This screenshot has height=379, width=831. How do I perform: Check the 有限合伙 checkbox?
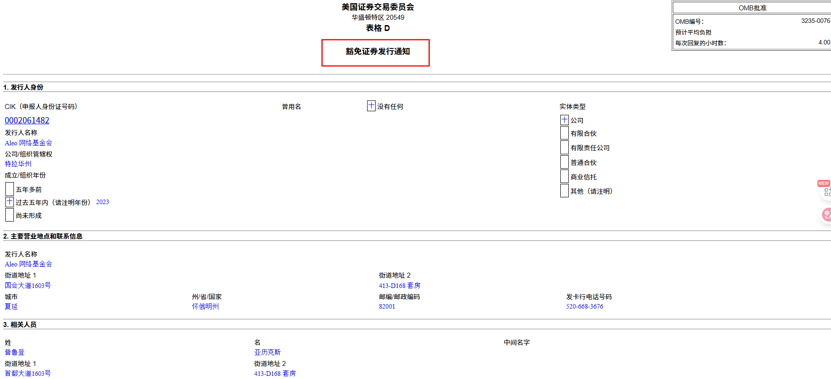pyautogui.click(x=564, y=133)
